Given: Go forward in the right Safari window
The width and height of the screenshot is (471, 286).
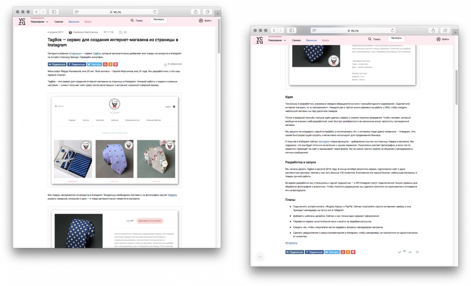Looking at the screenshot, I should [280, 30].
